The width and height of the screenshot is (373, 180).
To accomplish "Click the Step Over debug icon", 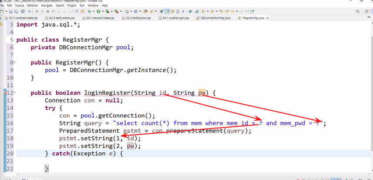I will 64,11.
